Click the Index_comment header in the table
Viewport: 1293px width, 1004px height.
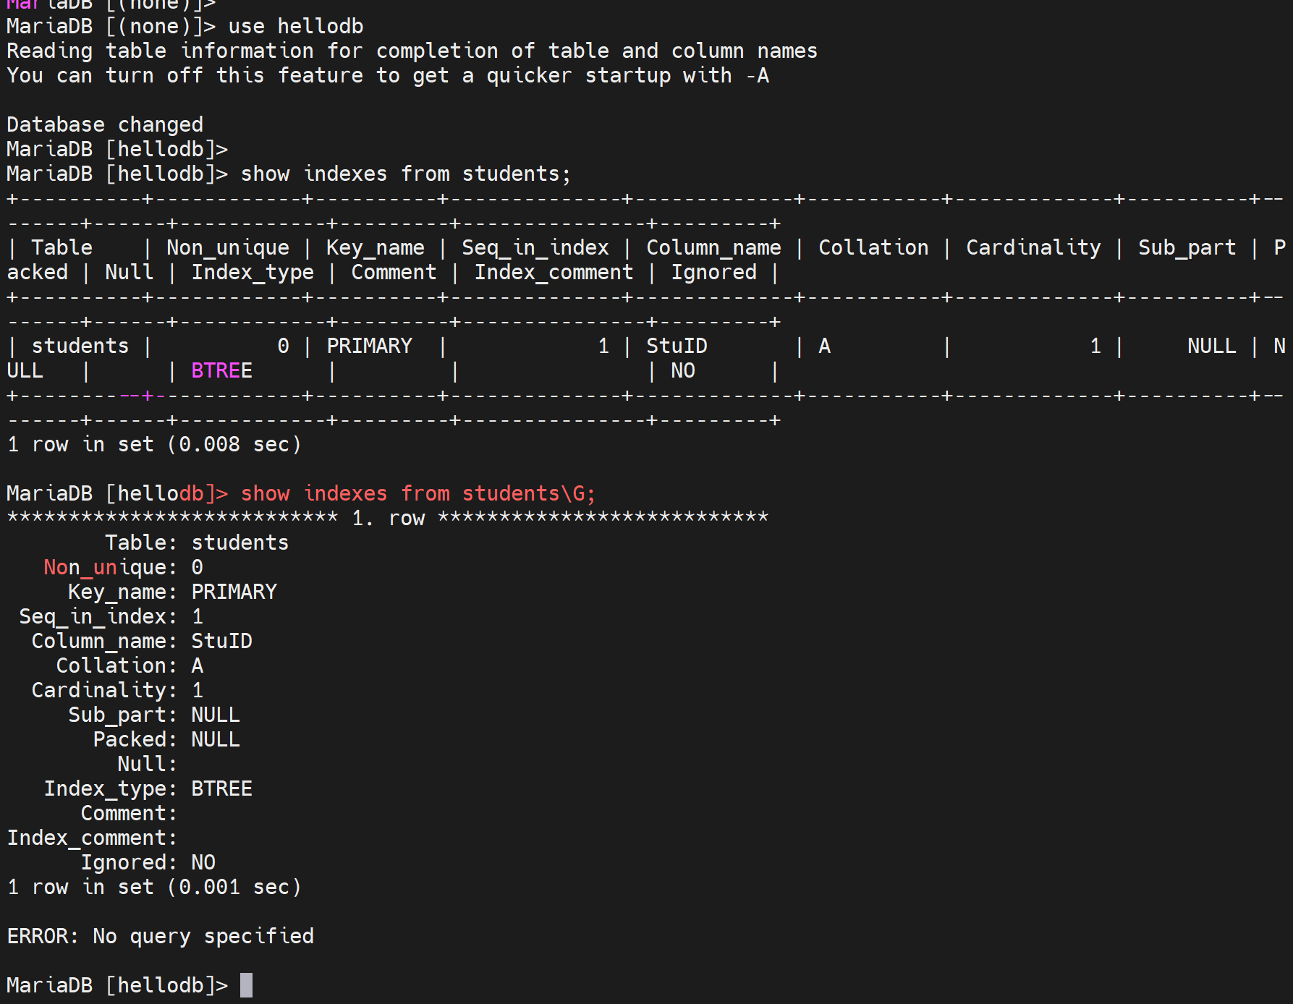[x=554, y=273]
